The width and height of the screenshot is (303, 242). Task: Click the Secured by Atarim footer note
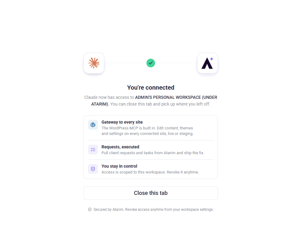(153, 210)
